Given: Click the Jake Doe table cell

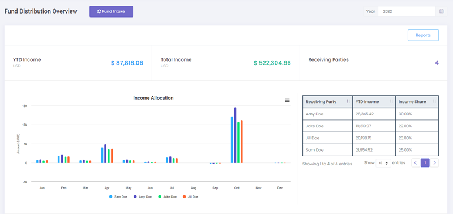Looking at the screenshot, I should 327,126.
